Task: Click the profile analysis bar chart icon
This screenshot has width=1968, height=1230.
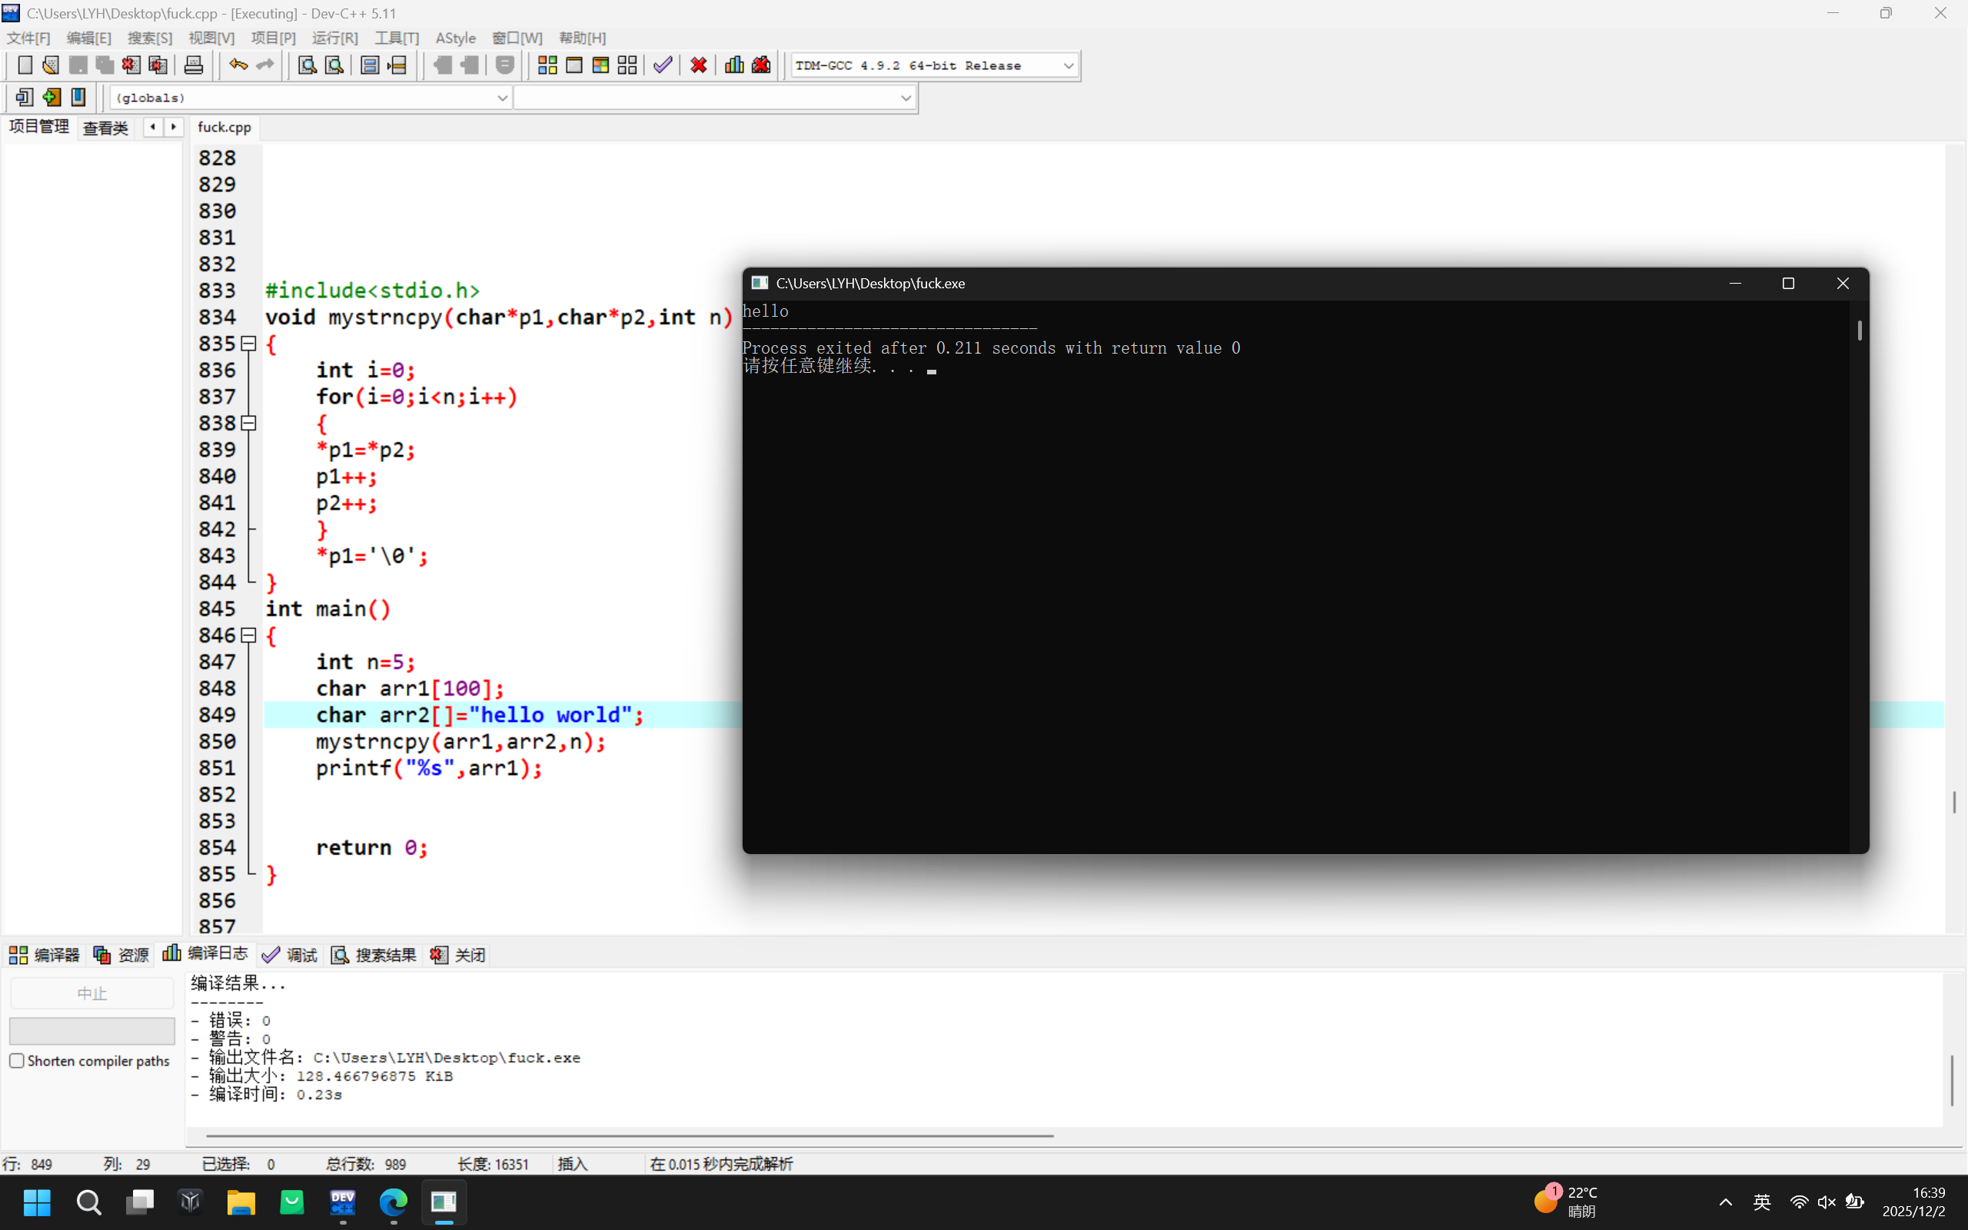Action: click(x=733, y=65)
